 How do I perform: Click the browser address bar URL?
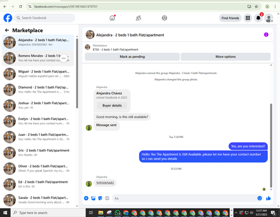point(66,7)
